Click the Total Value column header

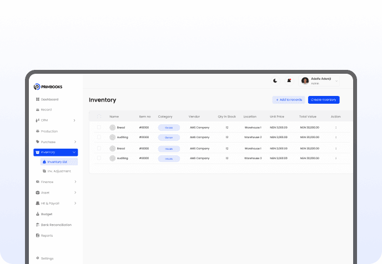[x=308, y=116]
